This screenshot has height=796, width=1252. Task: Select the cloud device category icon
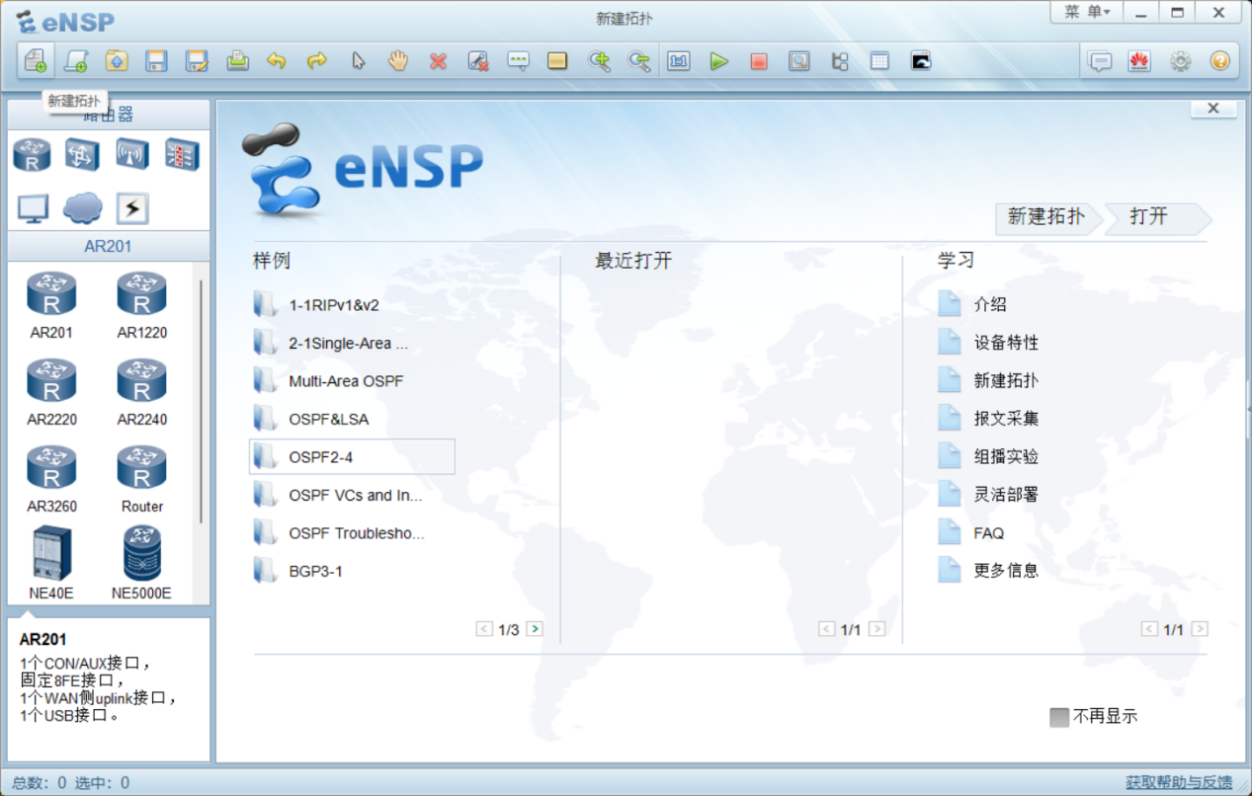(x=82, y=208)
